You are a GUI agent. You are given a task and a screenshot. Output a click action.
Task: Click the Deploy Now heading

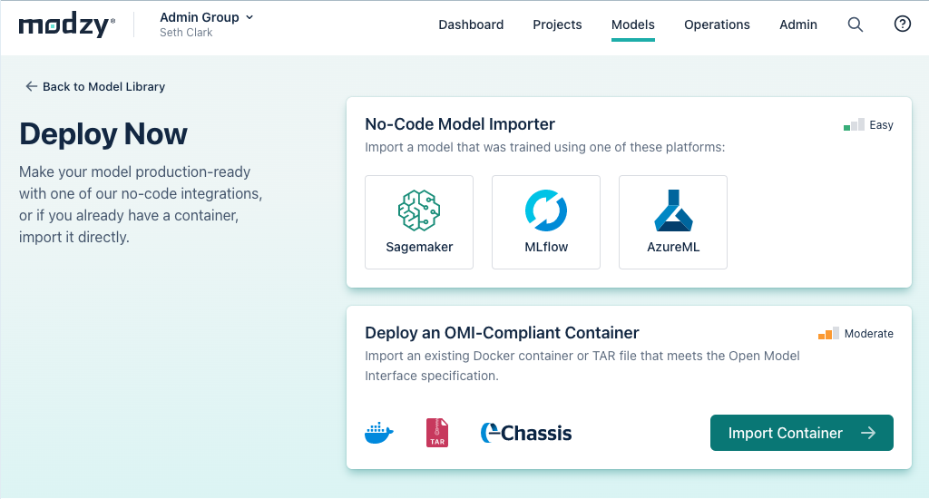(x=103, y=134)
